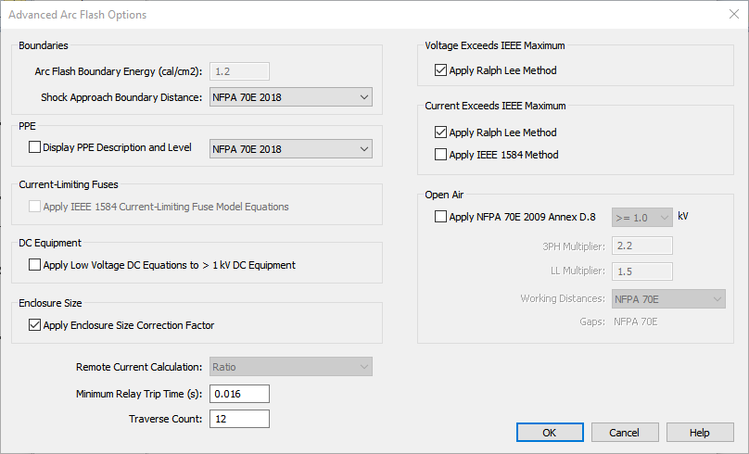Toggle Apply Low Voltage DC Equations checkbox
This screenshot has height=454, width=749.
[35, 265]
